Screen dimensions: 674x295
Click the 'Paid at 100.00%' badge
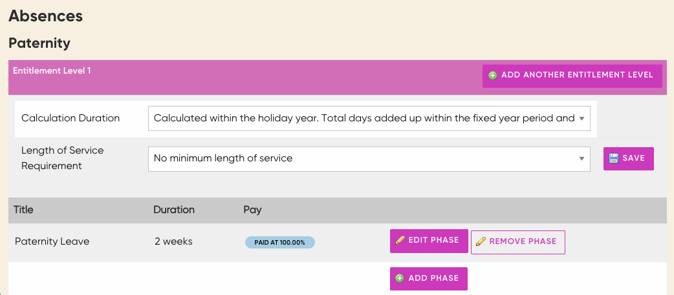coord(279,242)
